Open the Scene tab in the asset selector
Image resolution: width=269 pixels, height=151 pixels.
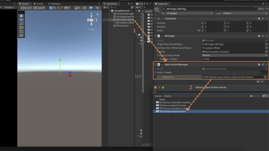tap(167, 96)
